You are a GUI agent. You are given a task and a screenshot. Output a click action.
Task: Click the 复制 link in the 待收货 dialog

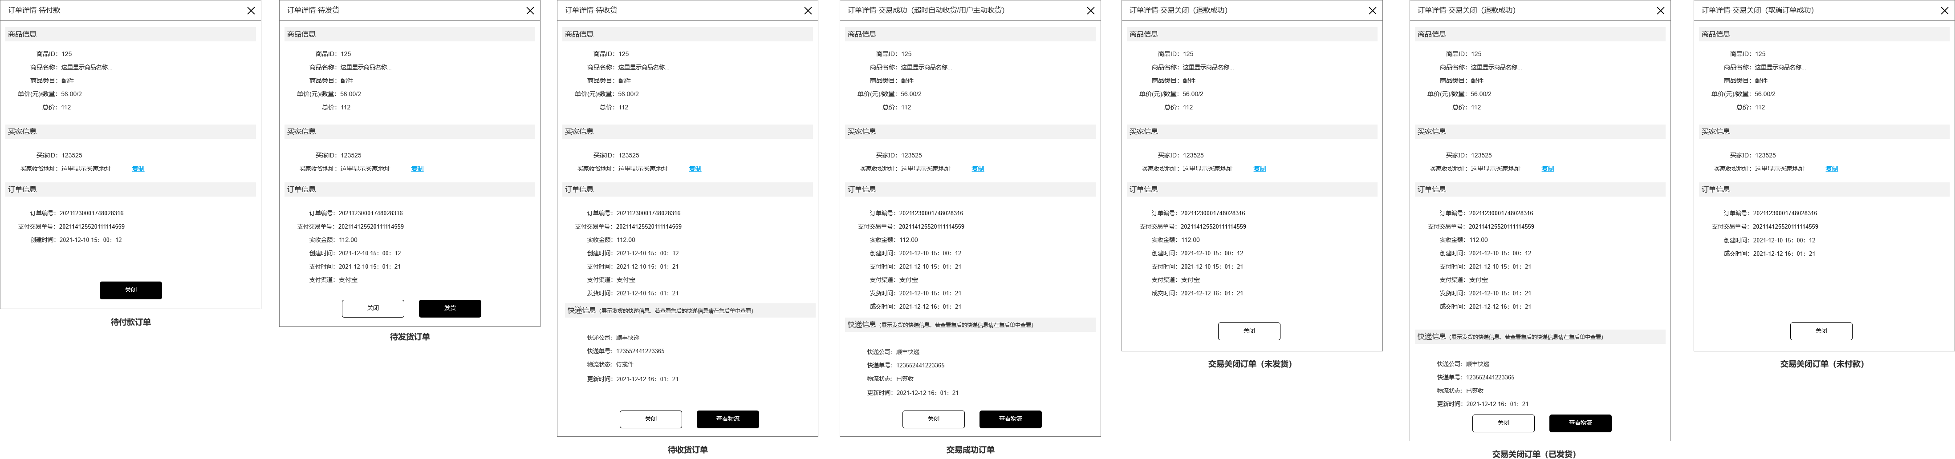click(695, 169)
